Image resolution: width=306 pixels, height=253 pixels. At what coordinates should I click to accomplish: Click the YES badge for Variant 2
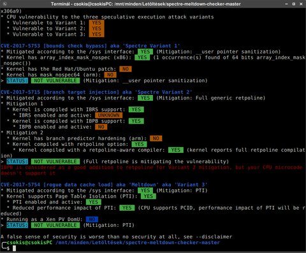tap(96, 29)
